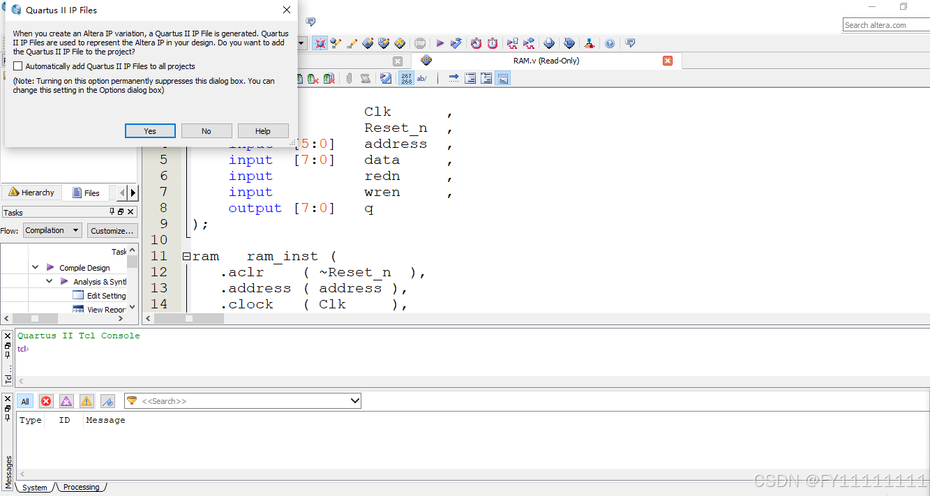This screenshot has width=930, height=496.
Task: Switch to the Processing messages tab
Action: pyautogui.click(x=82, y=487)
